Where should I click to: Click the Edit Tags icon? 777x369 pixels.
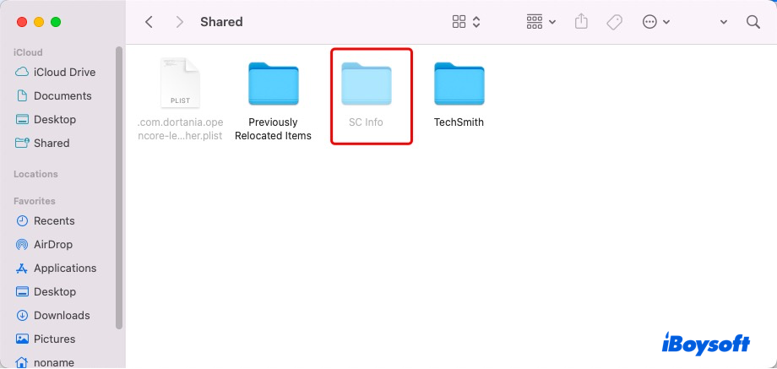[x=615, y=22]
